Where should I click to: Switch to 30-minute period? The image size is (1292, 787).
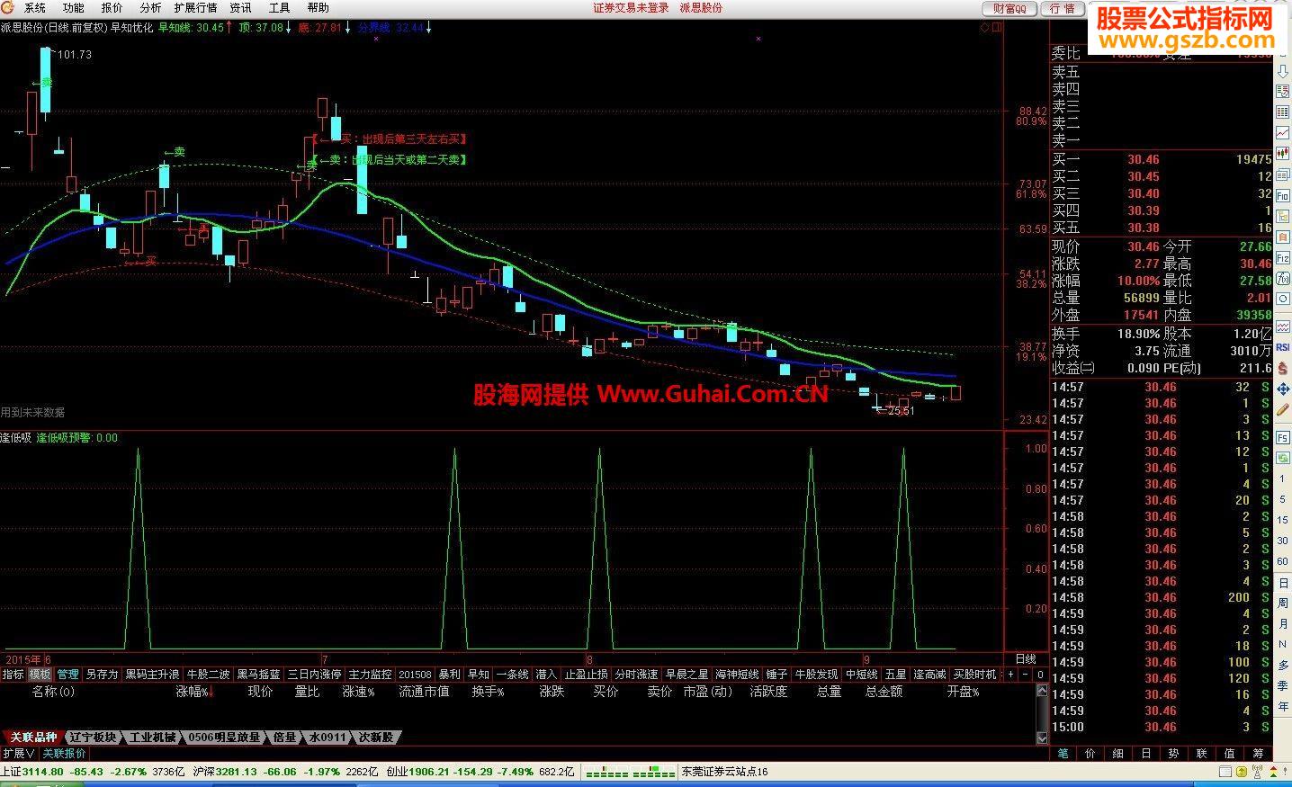pos(1283,541)
